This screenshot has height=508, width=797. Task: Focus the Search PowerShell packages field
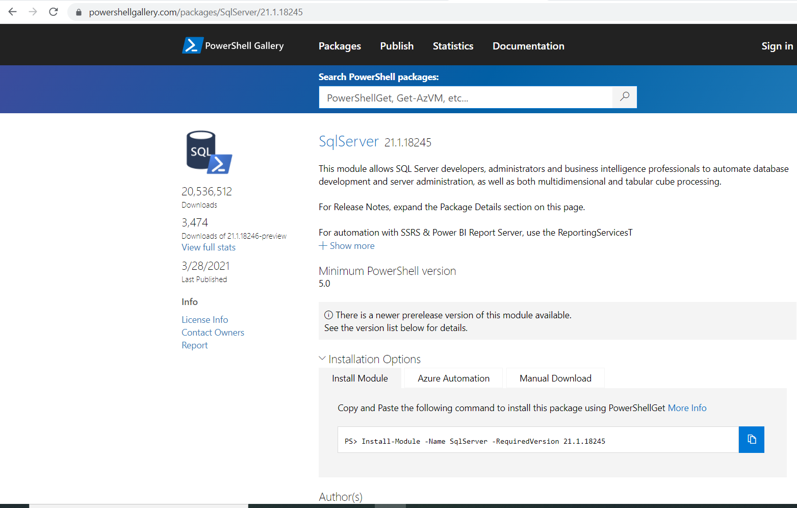466,97
